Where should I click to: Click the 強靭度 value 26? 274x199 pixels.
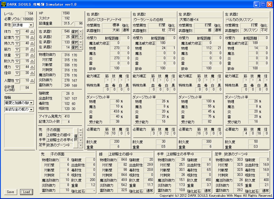click(66, 94)
